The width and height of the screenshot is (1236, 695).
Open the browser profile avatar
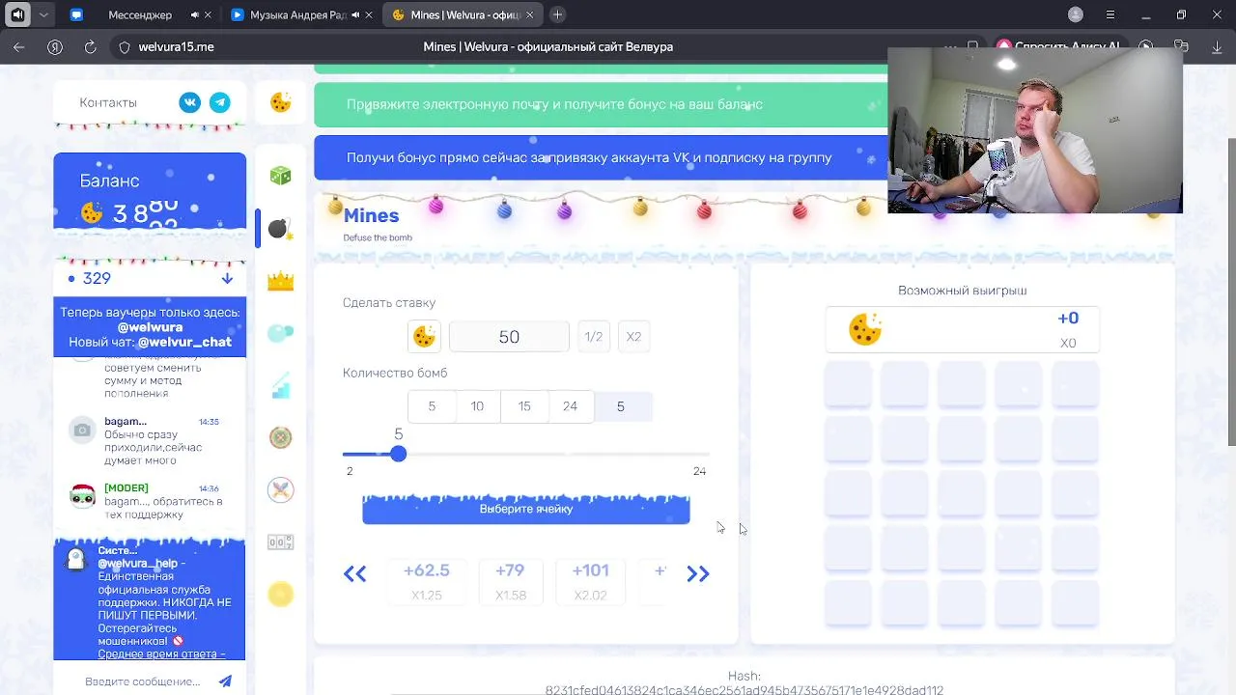pyautogui.click(x=1076, y=14)
